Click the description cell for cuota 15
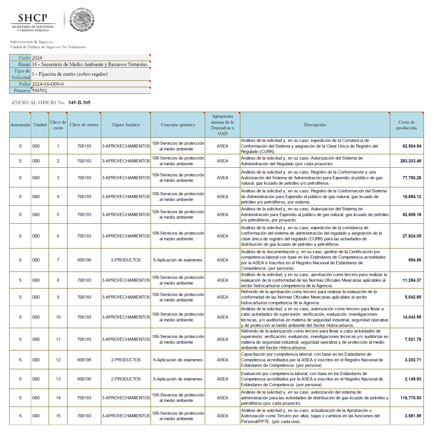The height and width of the screenshot is (433, 434). coord(315,416)
